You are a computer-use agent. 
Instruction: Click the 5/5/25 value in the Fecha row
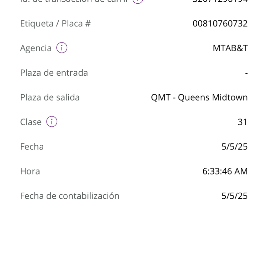234,146
